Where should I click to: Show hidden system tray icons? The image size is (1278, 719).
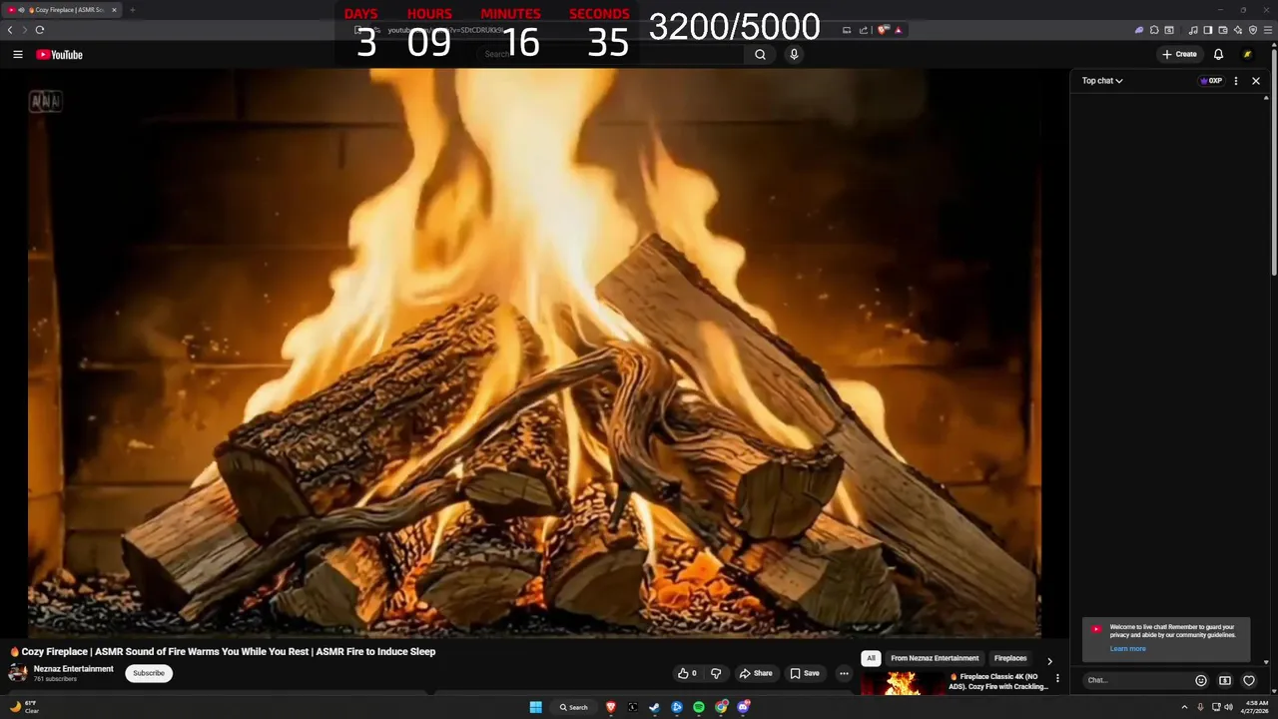[x=1185, y=707]
